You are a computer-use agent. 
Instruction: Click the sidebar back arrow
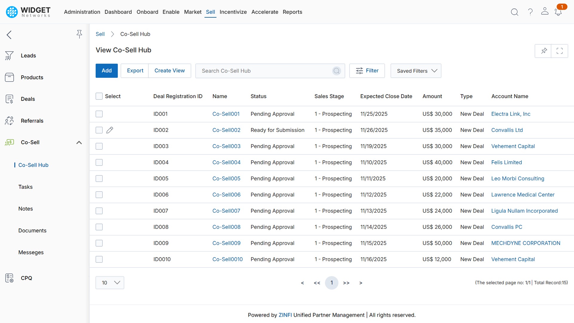pos(9,35)
